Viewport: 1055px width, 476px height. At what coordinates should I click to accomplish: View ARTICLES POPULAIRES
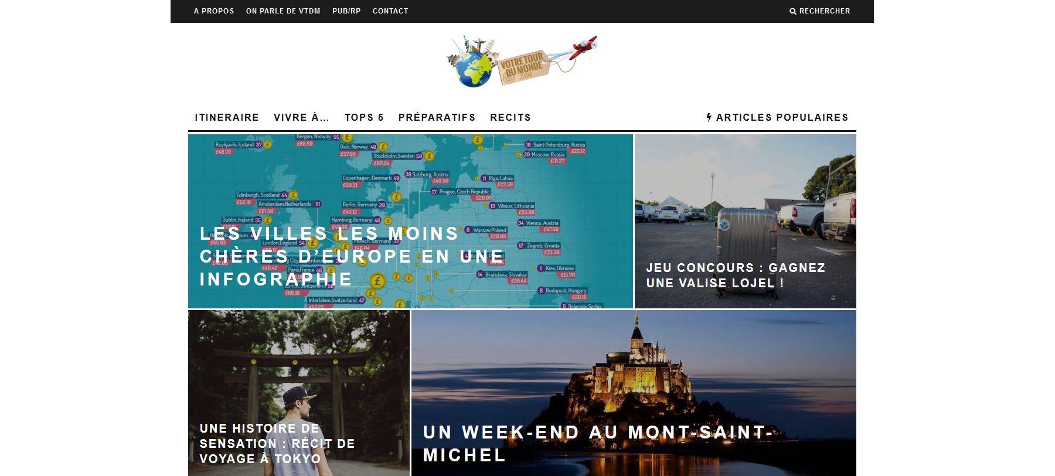point(782,117)
